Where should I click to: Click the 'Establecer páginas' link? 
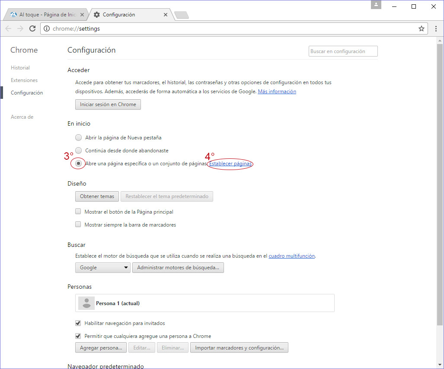[x=230, y=164]
